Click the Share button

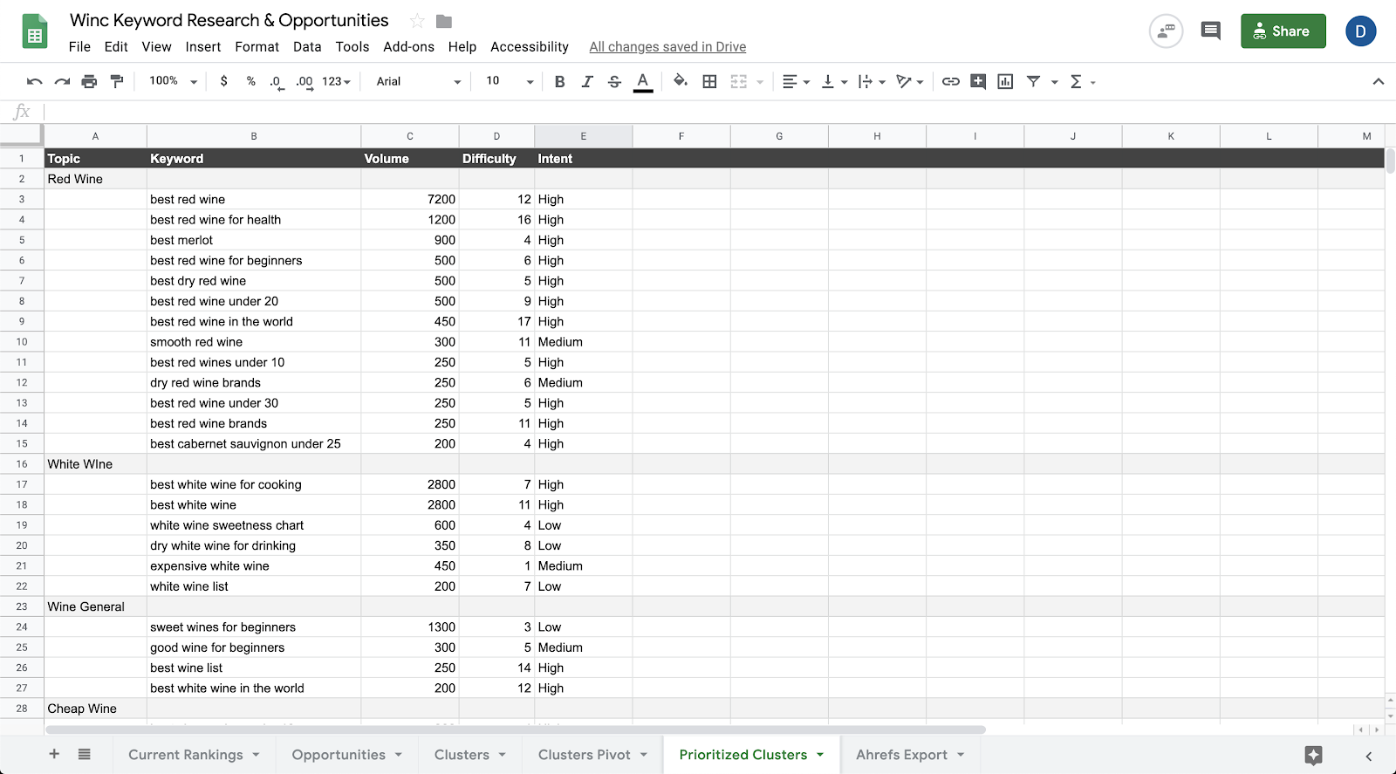(x=1283, y=31)
